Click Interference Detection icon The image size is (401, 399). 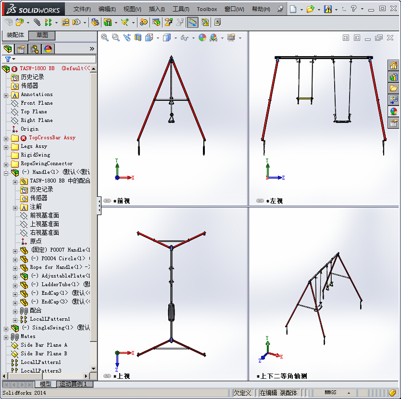coord(205,22)
